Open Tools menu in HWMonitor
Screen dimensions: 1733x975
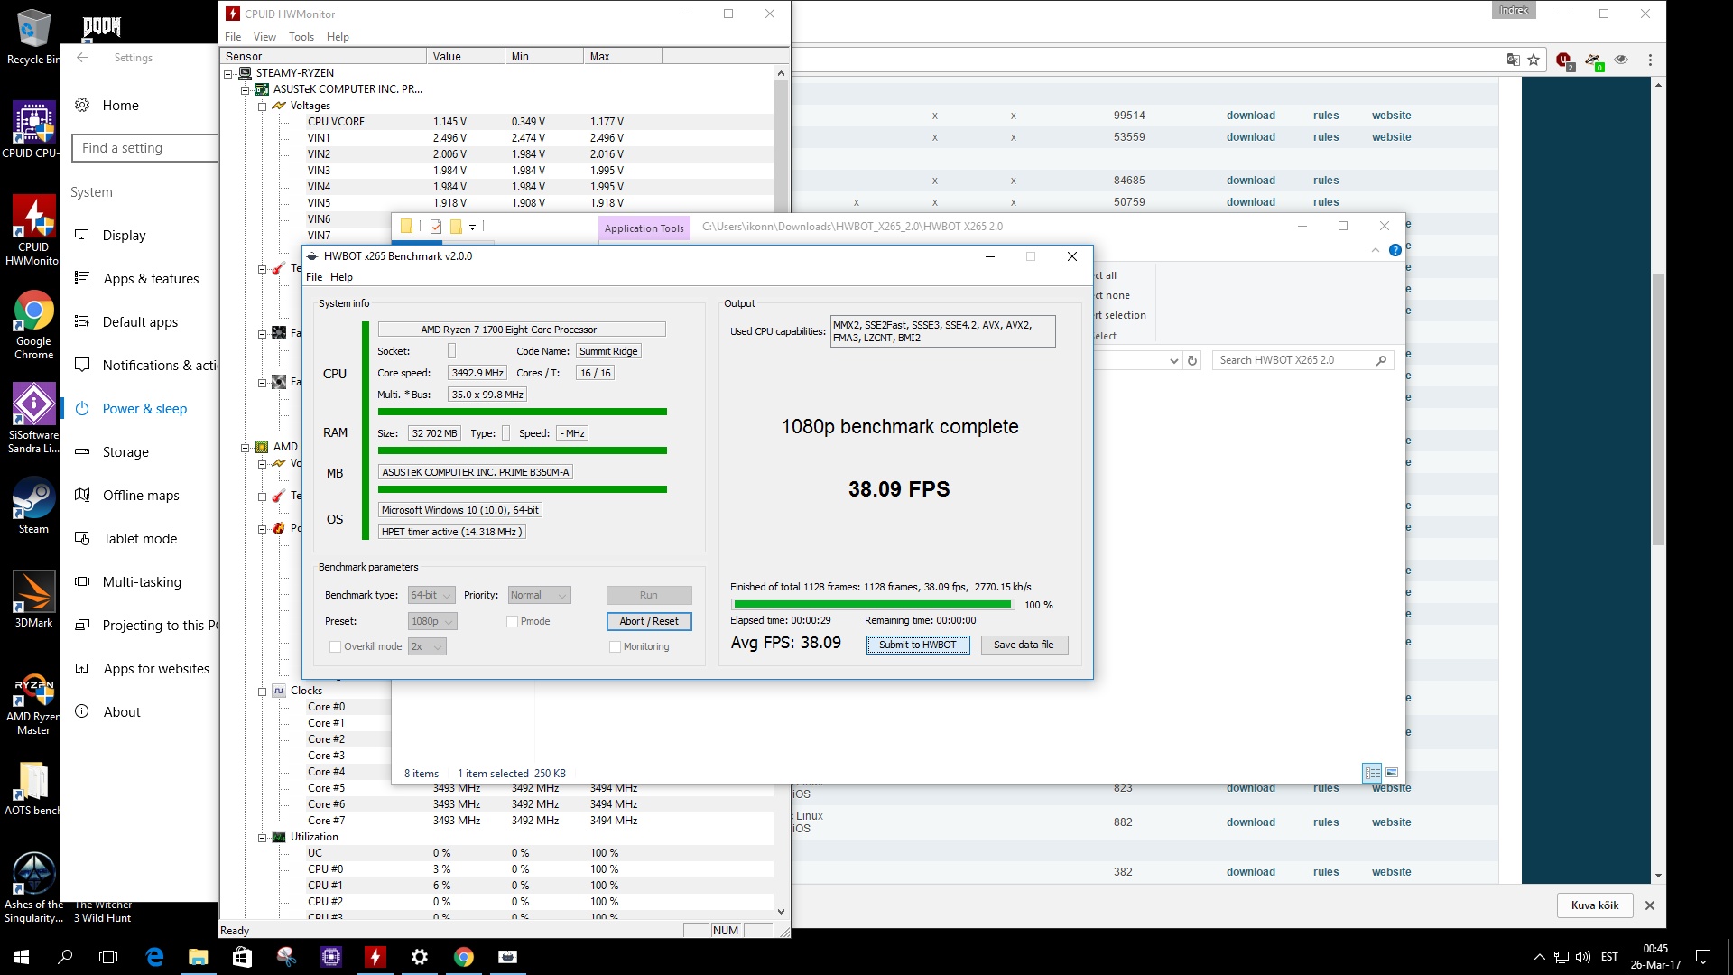point(301,37)
